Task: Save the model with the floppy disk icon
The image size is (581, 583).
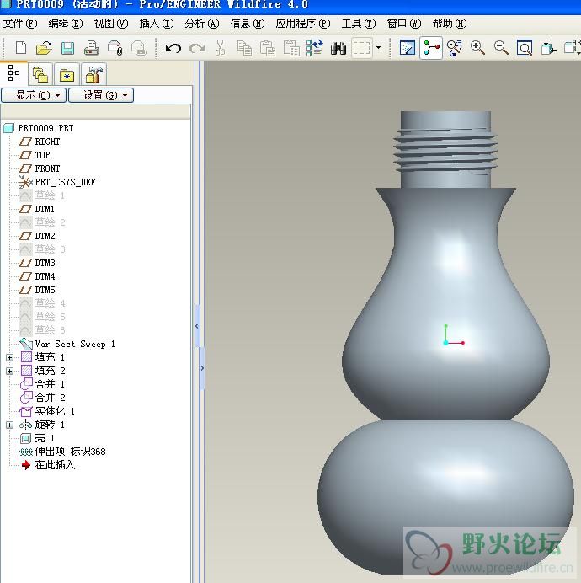Action: click(x=67, y=48)
